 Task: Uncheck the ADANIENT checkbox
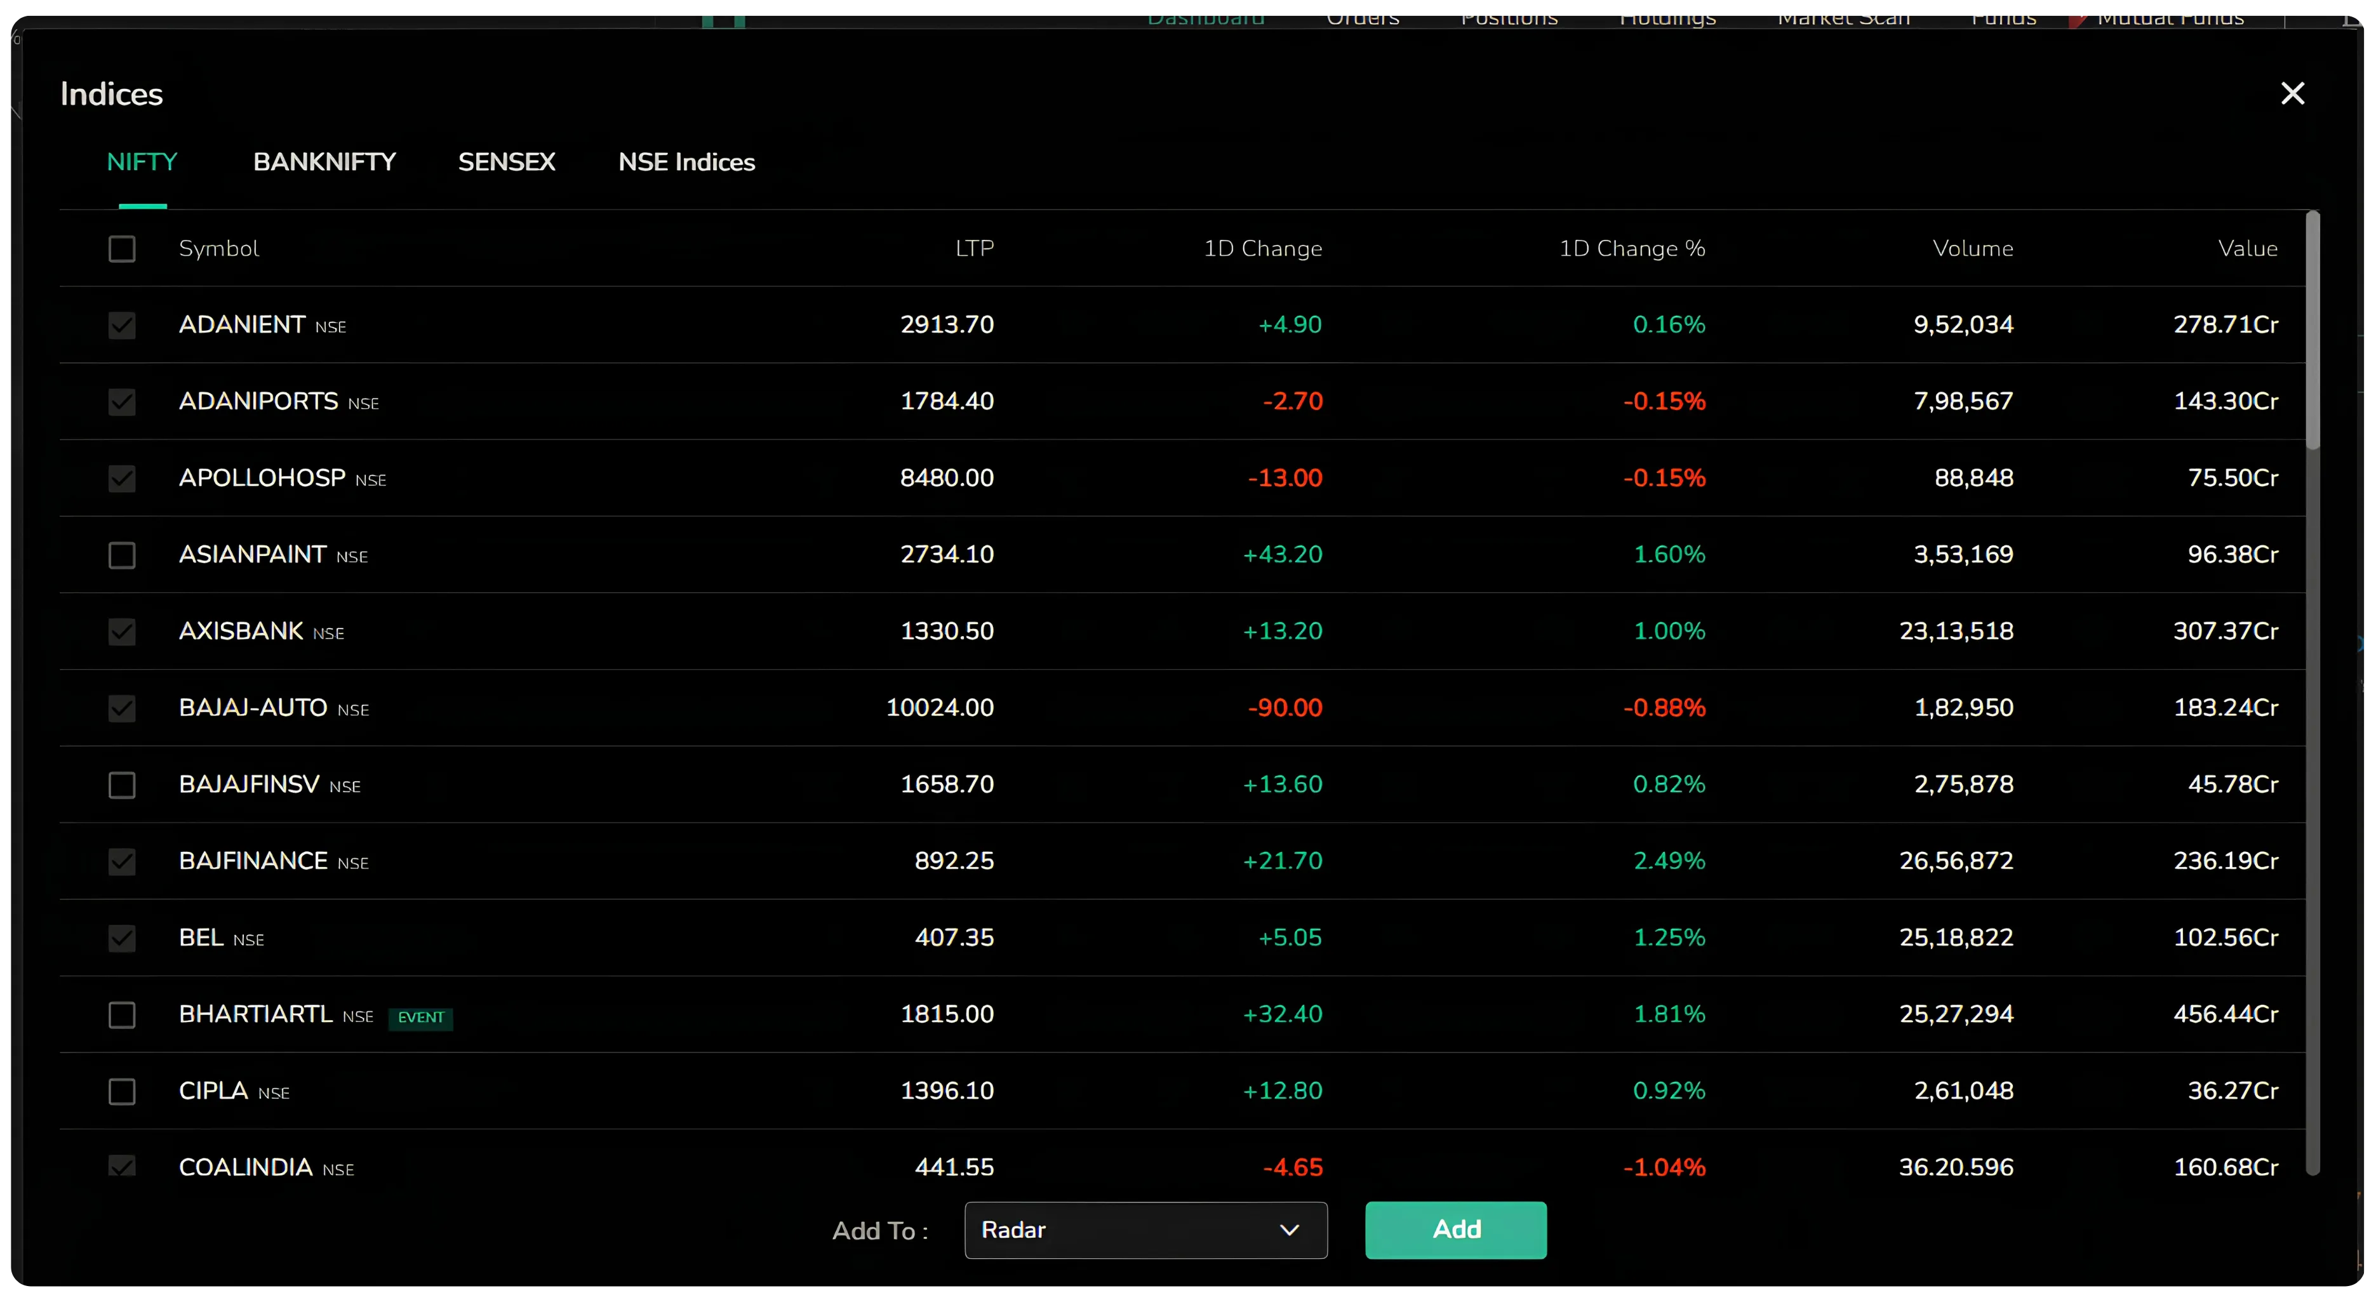click(122, 326)
